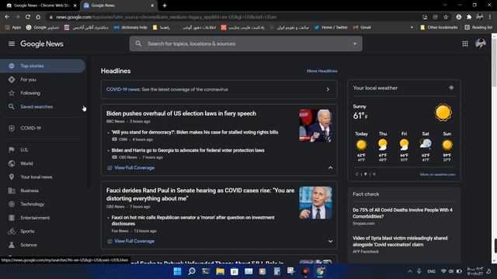
Task: Toggle local weather visibility eye icon
Action: 451,88
